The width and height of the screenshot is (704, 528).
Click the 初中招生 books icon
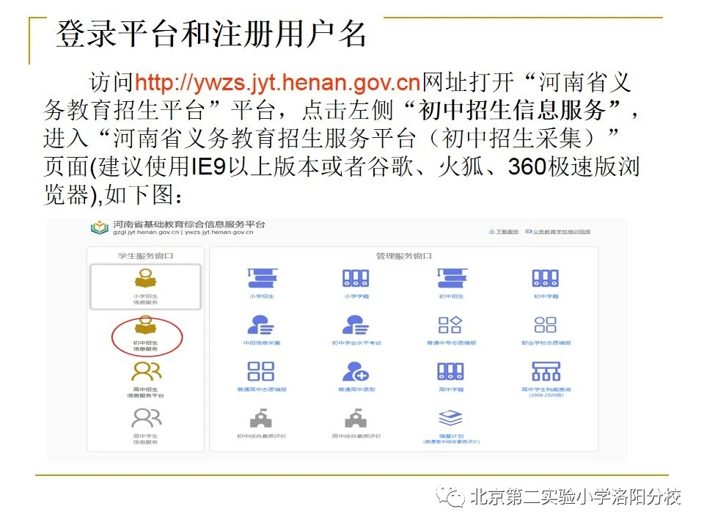(x=452, y=280)
